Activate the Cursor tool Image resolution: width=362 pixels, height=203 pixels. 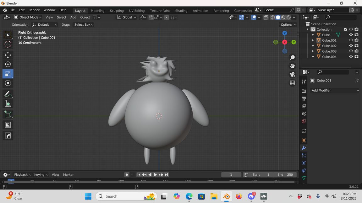click(8, 44)
